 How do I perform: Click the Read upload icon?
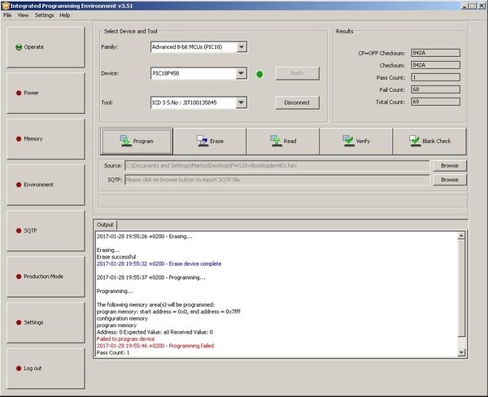tap(276, 141)
